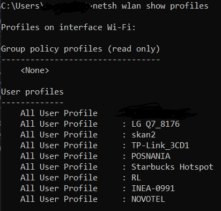The height and width of the screenshot is (211, 221).
Task: Click the INEA-0991 profile entry
Action: [153, 188]
